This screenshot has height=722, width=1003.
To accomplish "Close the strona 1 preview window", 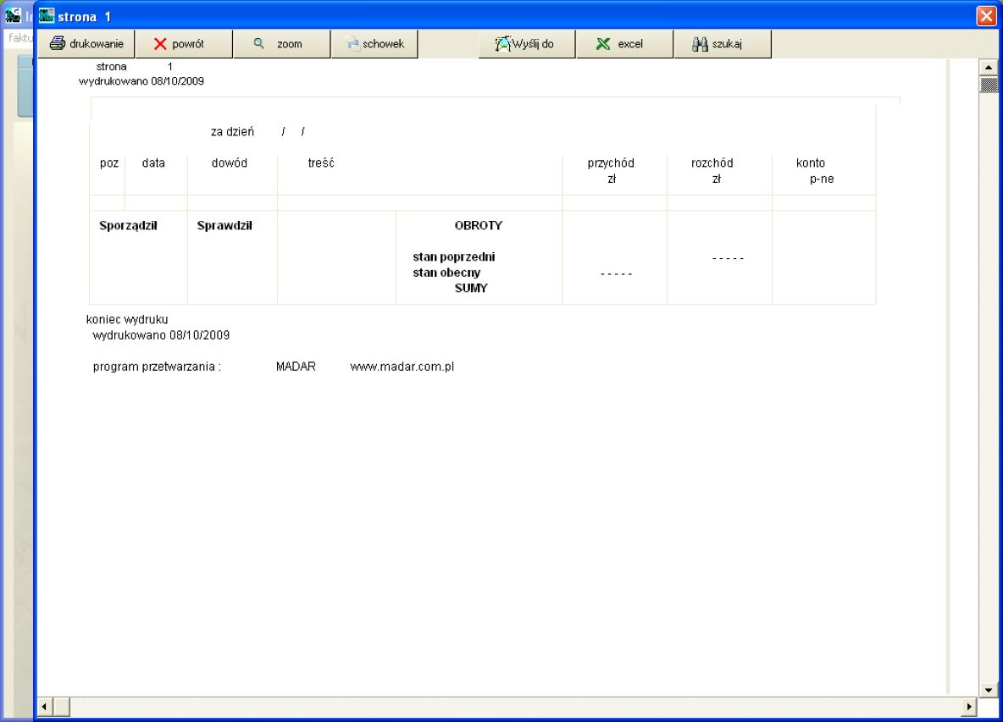I will pyautogui.click(x=986, y=16).
